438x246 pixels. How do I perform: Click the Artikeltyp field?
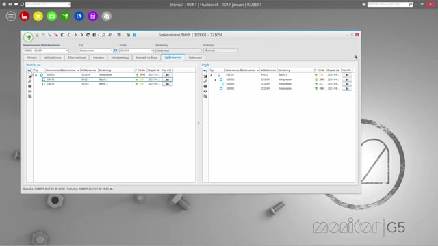pyautogui.click(x=220, y=51)
